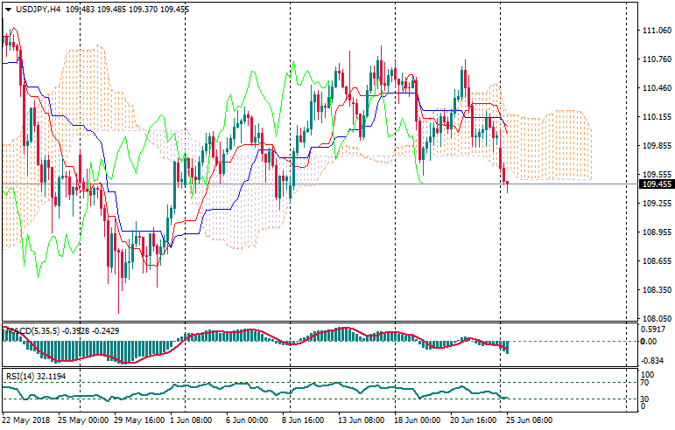Click the 6 Jun 00:00 time label
The height and width of the screenshot is (430, 675).
coord(247,420)
